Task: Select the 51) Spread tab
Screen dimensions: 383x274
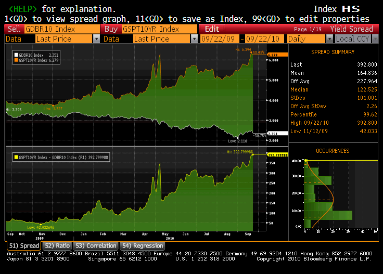Action: [23, 245]
